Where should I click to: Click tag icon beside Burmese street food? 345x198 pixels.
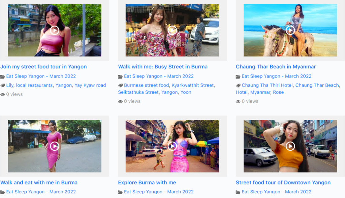(120, 86)
